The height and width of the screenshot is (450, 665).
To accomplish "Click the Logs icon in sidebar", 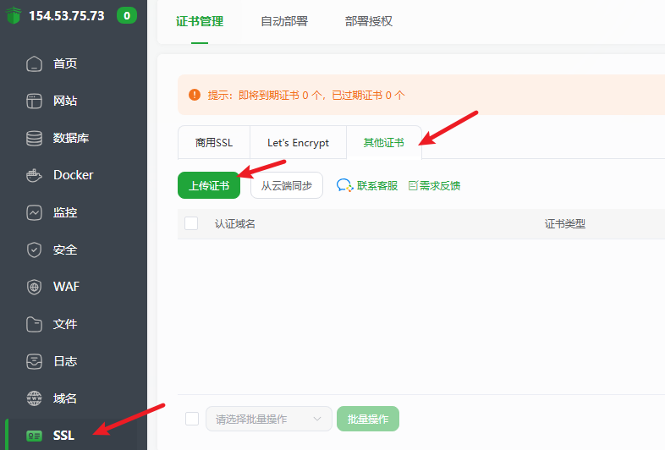I will [34, 361].
